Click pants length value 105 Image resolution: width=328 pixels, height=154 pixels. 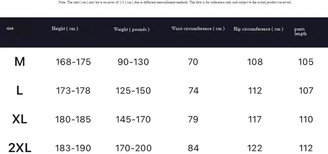(x=306, y=62)
